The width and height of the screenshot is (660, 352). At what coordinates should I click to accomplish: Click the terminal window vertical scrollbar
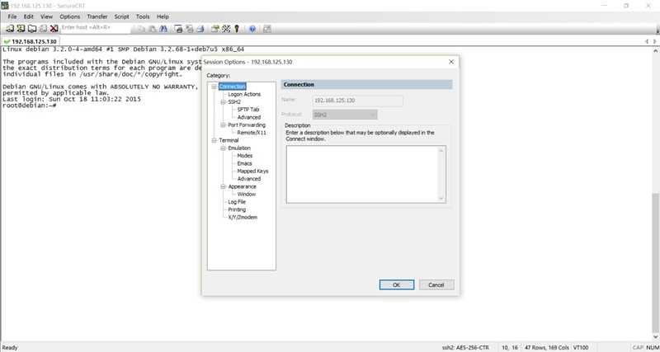pos(655,194)
